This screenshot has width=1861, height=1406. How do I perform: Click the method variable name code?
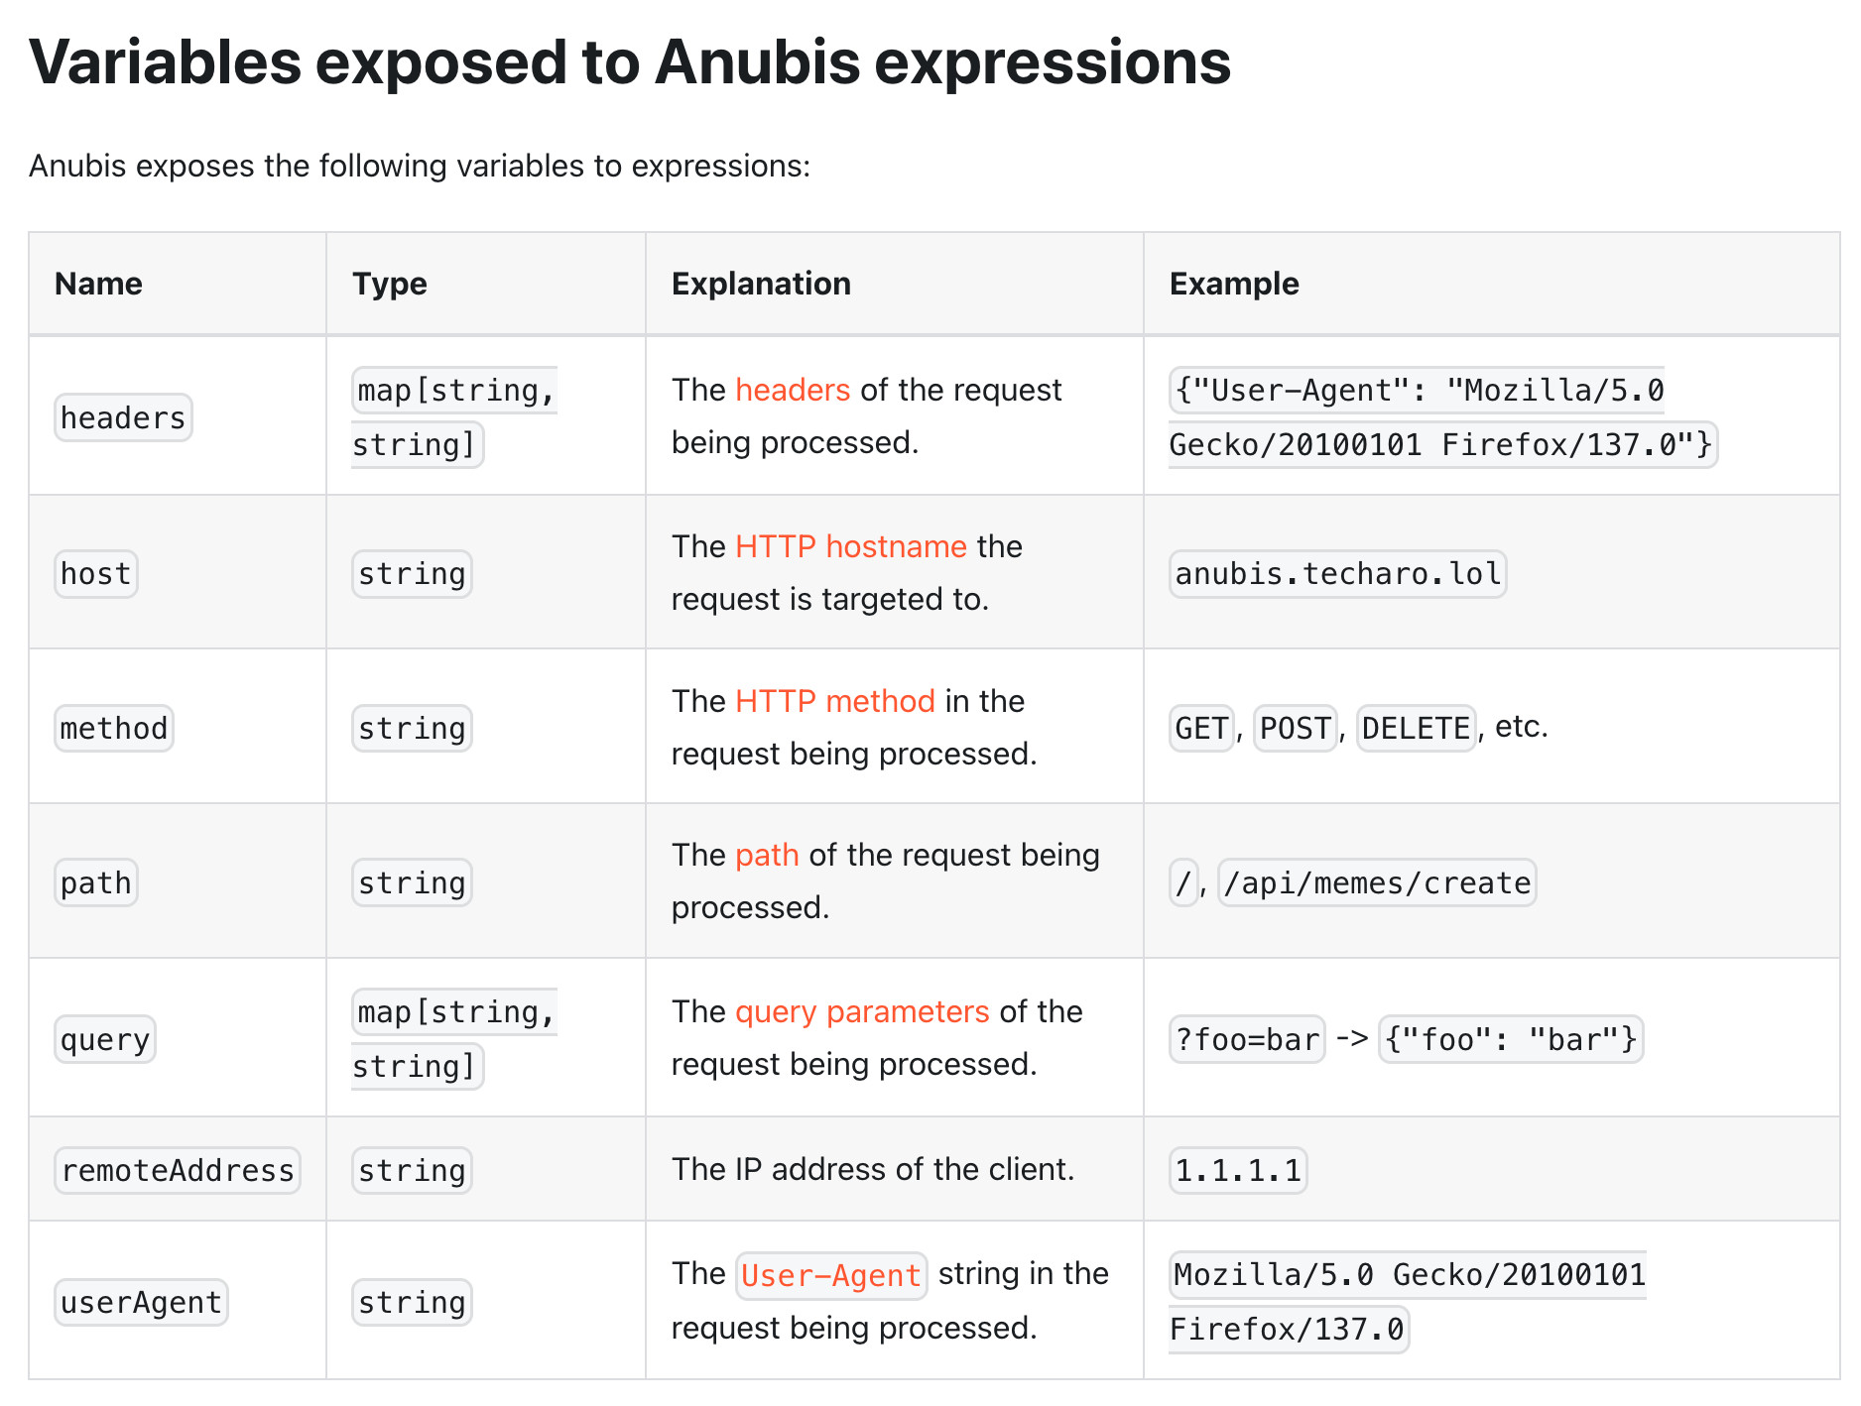(x=114, y=729)
